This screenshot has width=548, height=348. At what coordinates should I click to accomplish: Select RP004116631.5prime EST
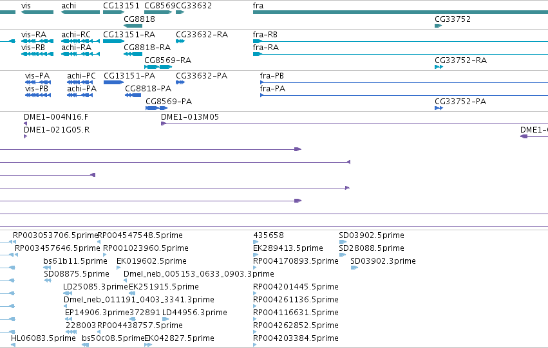tap(255, 319)
